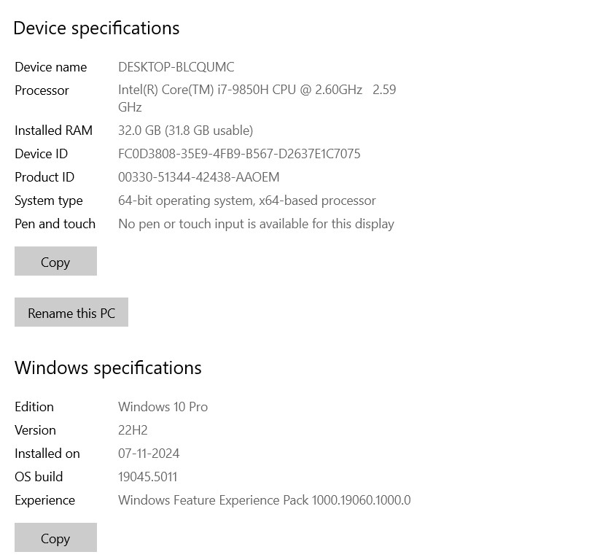The height and width of the screenshot is (560, 600).
Task: Click the No pen or touch input text
Action: (x=256, y=224)
